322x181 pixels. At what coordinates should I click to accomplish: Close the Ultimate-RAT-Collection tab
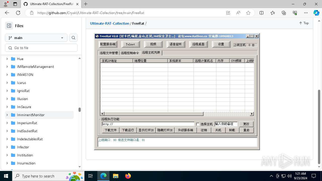pyautogui.click(x=77, y=4)
